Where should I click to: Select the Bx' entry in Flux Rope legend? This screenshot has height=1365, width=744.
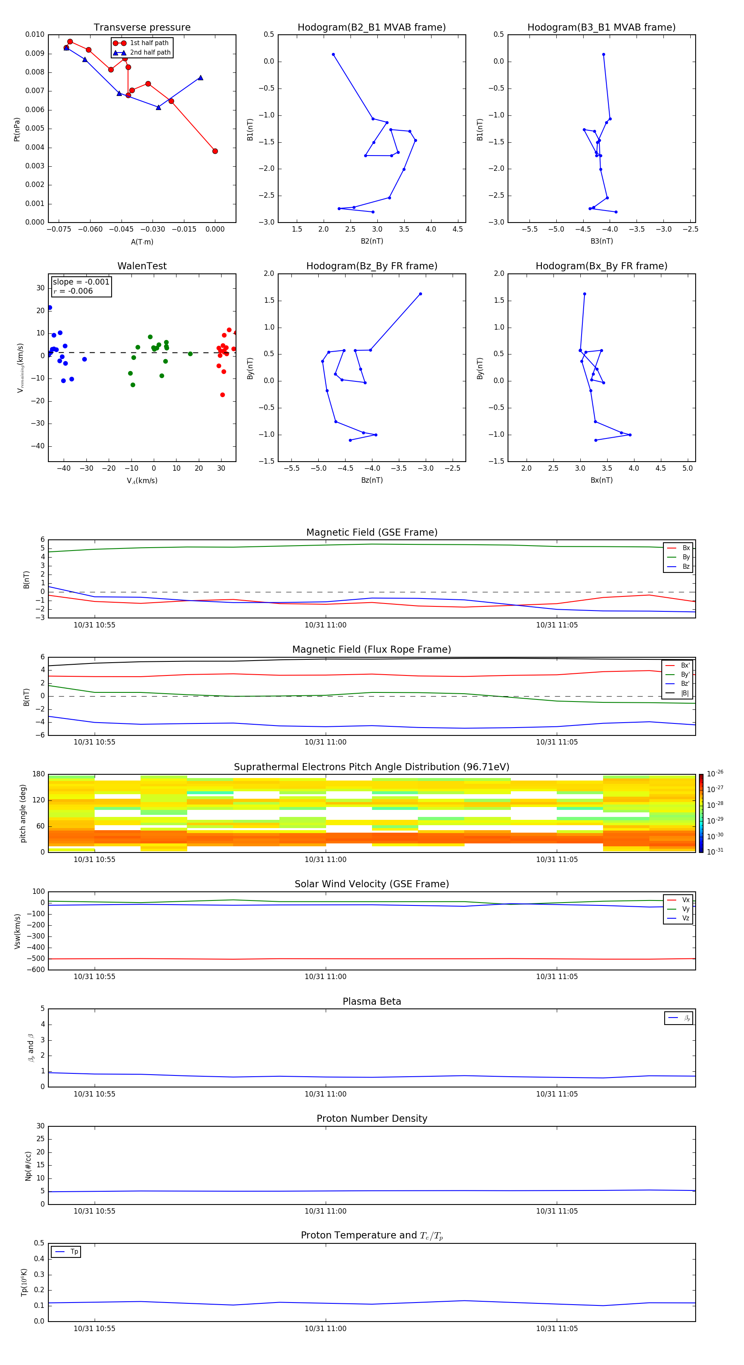677,666
